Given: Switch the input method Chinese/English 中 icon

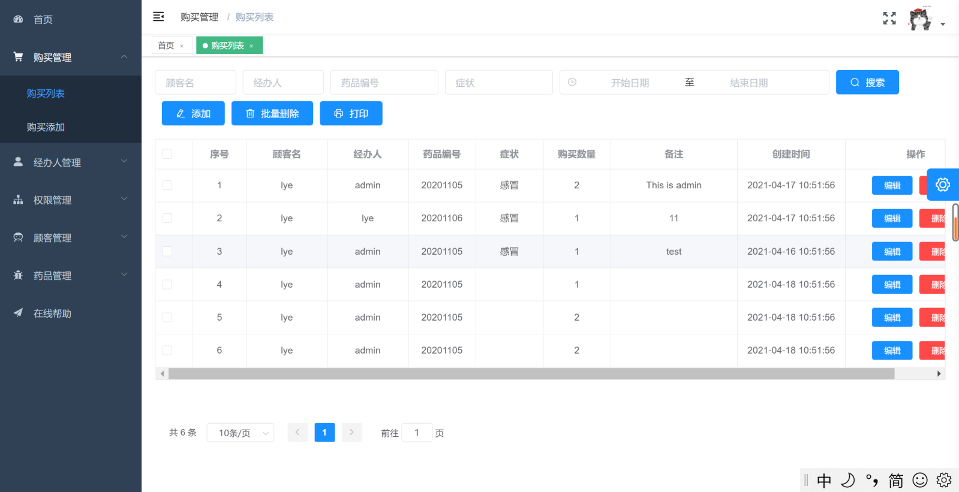Looking at the screenshot, I should click(x=824, y=481).
